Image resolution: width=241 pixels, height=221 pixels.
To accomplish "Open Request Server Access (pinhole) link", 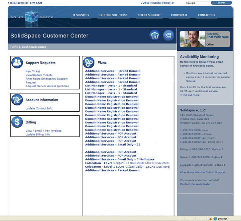I will click(x=47, y=86).
